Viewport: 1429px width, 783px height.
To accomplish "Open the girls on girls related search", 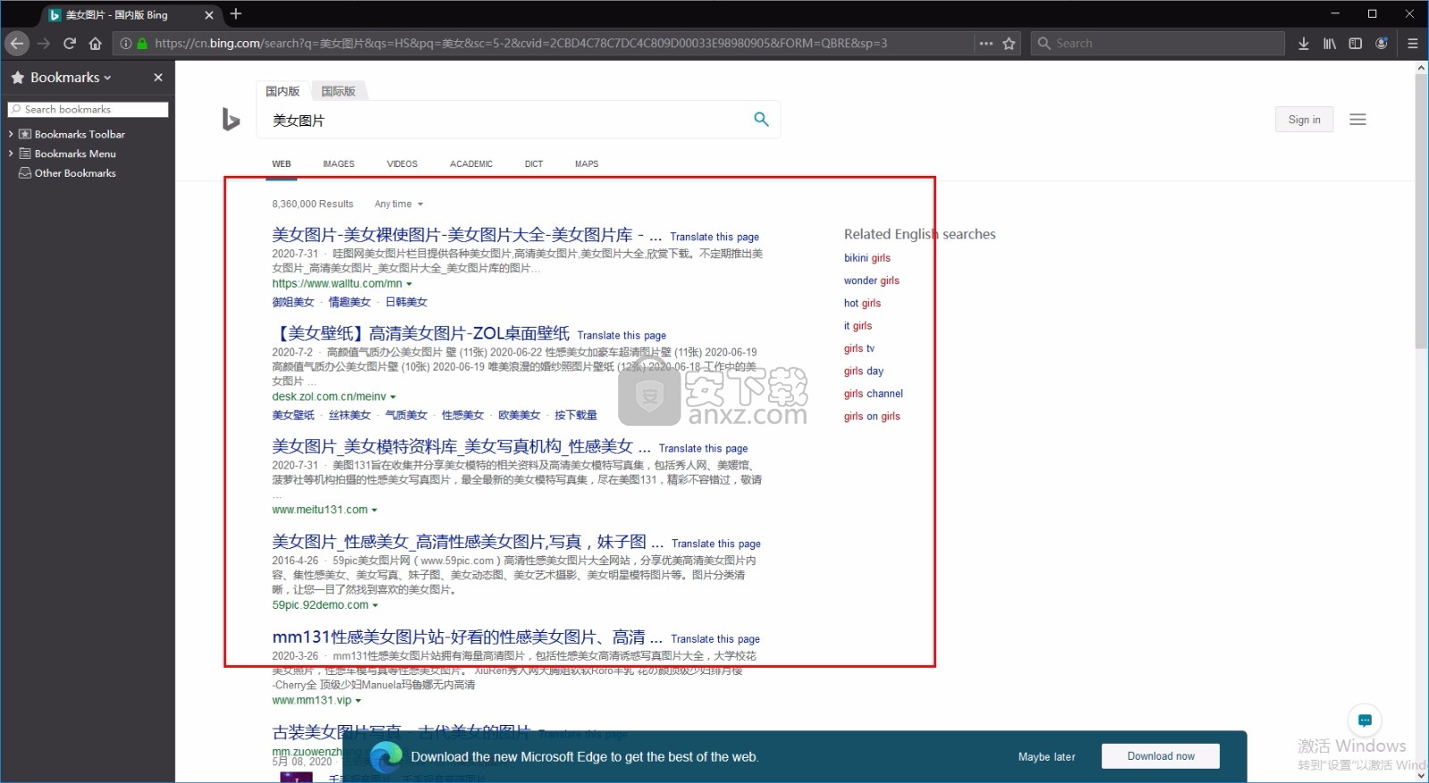I will tap(872, 416).
